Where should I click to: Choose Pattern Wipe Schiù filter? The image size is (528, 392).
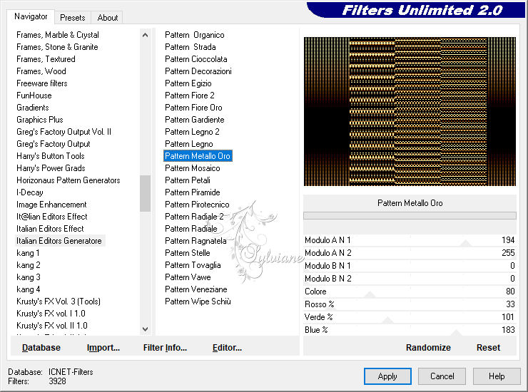(x=198, y=301)
